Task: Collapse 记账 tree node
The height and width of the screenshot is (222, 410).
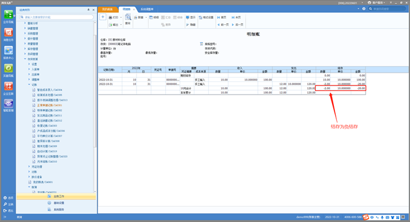Action: pyautogui.click(x=29, y=85)
